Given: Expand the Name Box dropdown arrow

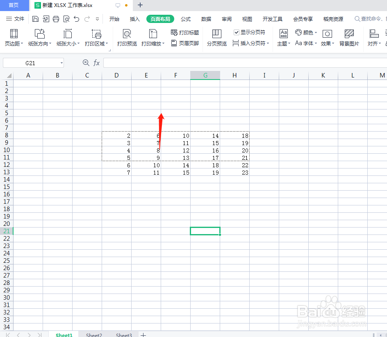Looking at the screenshot, I should [61, 63].
